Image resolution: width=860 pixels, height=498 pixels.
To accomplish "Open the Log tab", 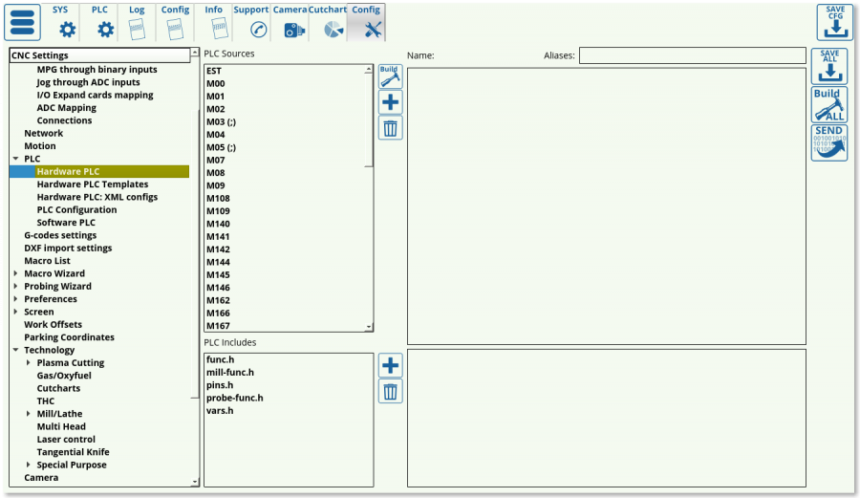I will tap(137, 23).
